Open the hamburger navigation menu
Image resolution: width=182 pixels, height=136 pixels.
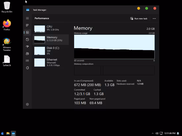pyautogui.click(x=27, y=18)
